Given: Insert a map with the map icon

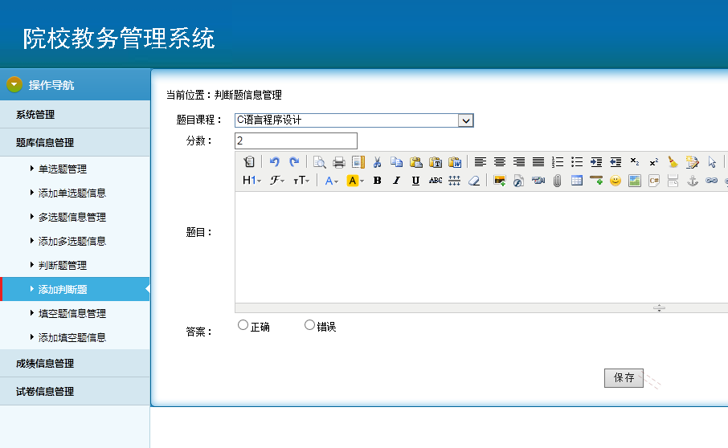Looking at the screenshot, I should click(x=635, y=181).
